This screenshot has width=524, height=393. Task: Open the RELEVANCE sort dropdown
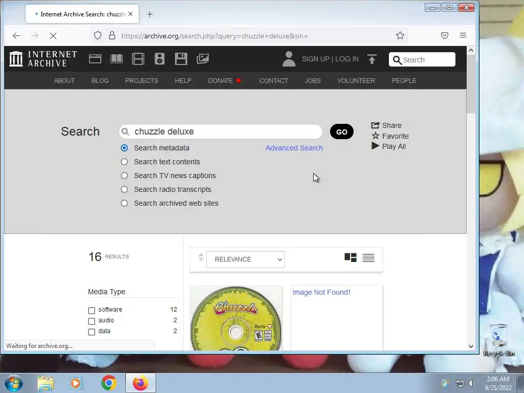[x=246, y=259]
